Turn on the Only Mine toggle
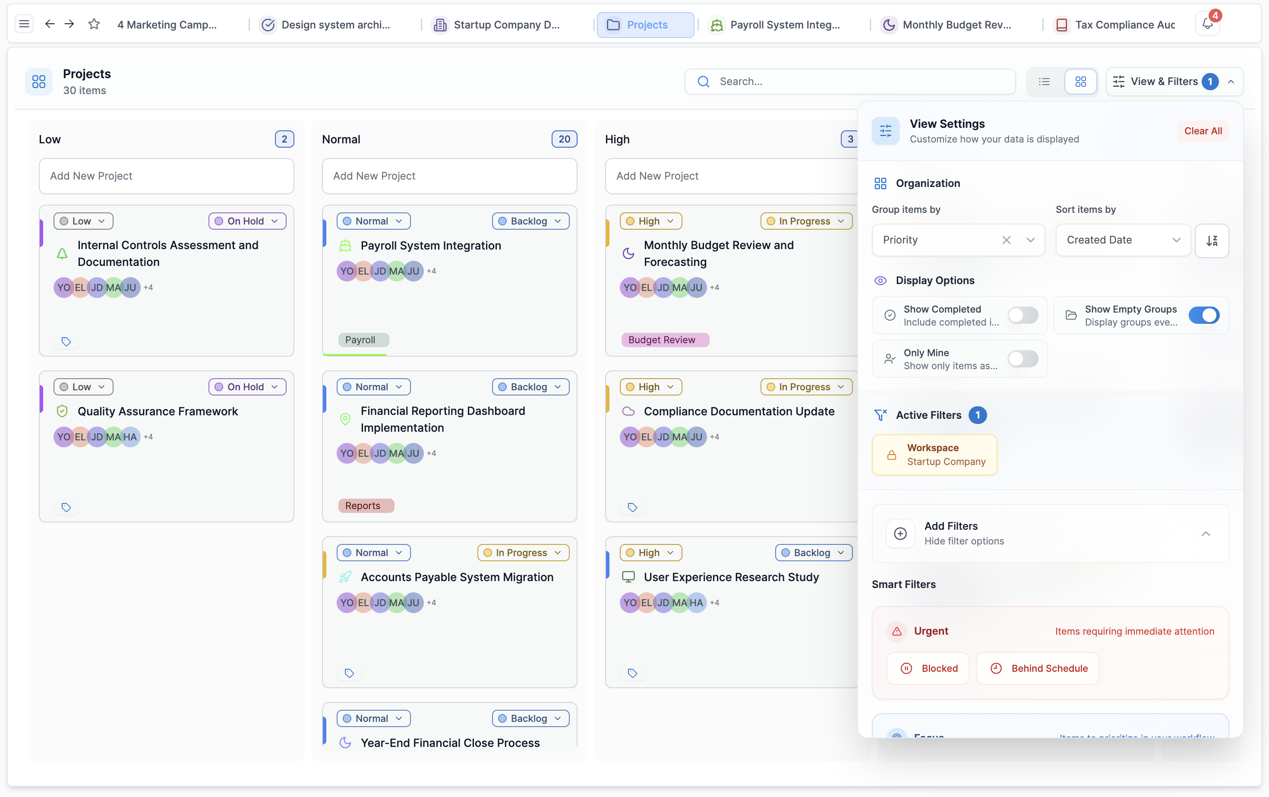The width and height of the screenshot is (1269, 797). click(x=1023, y=359)
